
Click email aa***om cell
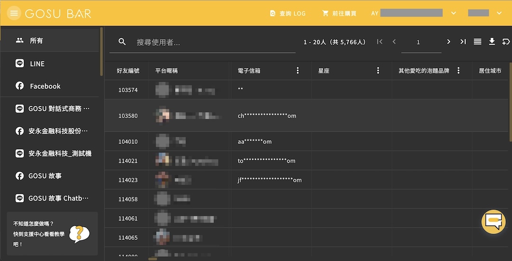pyautogui.click(x=255, y=141)
